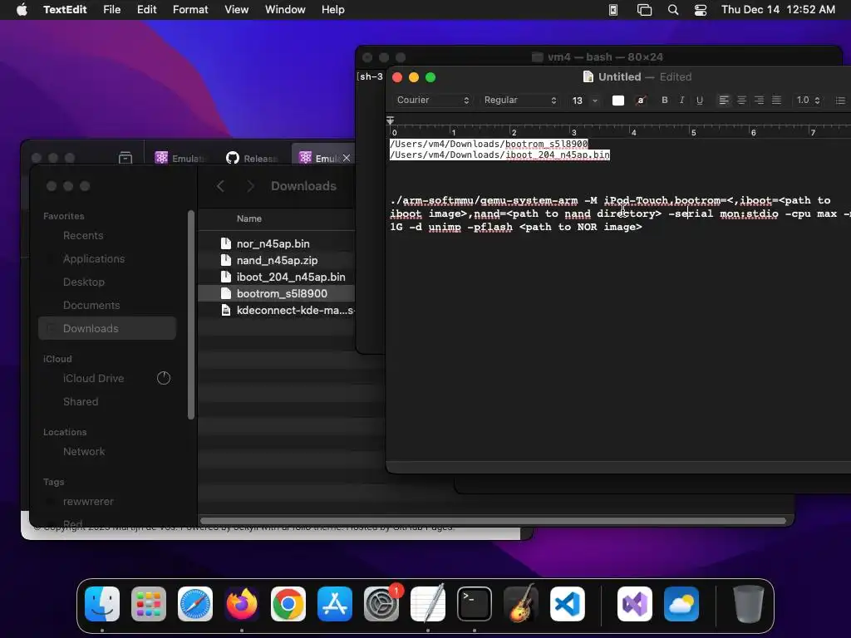Go back in Finder navigation
This screenshot has height=638, width=851.
[220, 186]
